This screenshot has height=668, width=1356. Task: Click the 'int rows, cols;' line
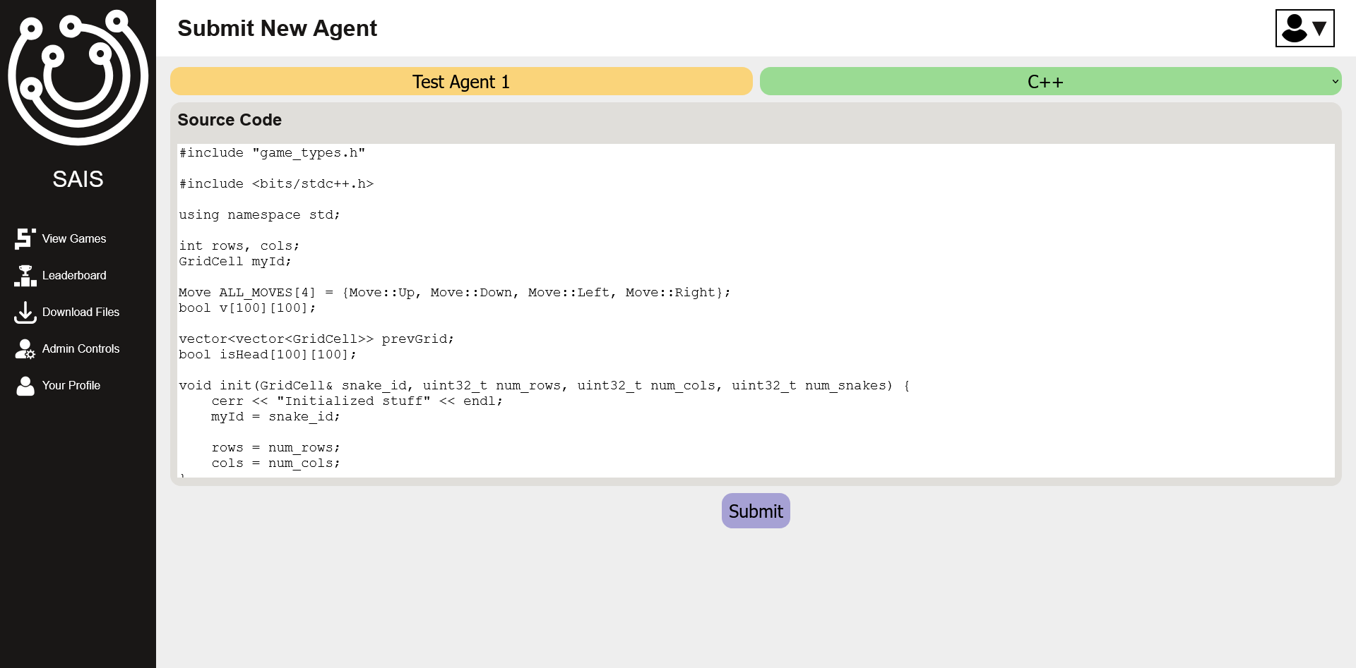pyautogui.click(x=239, y=245)
